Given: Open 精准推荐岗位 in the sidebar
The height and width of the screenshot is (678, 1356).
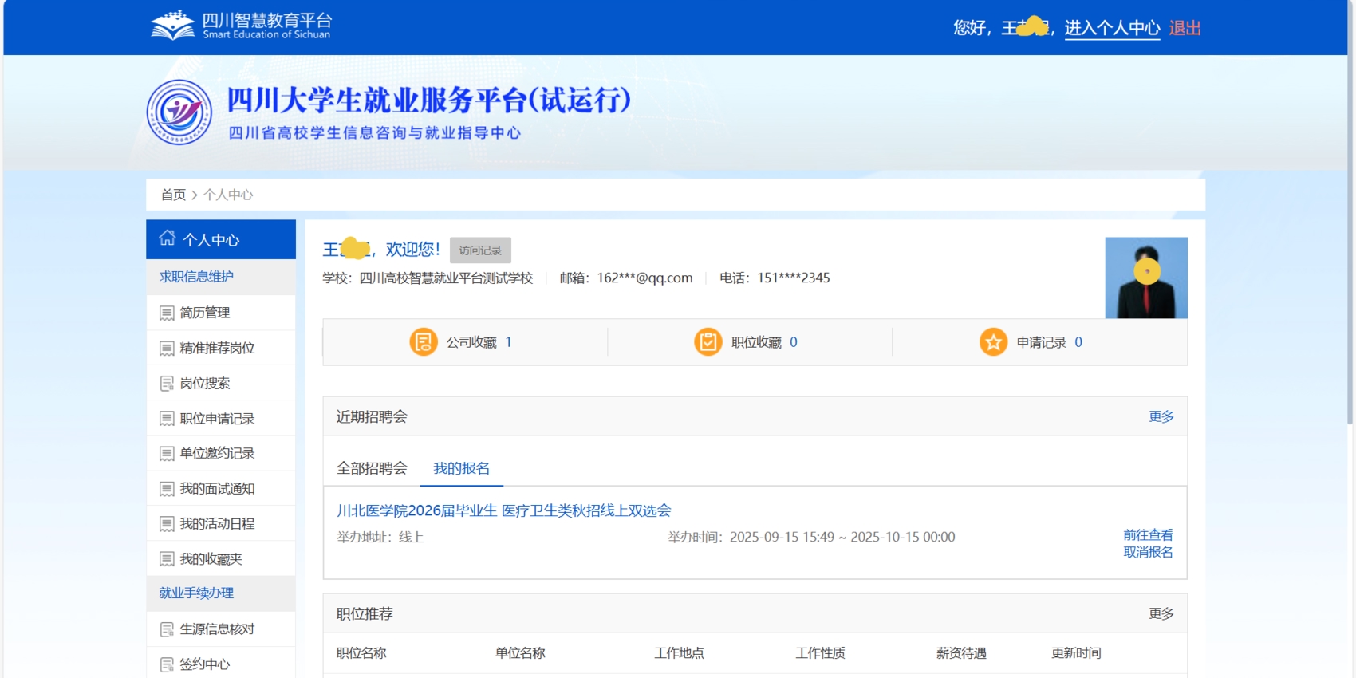Looking at the screenshot, I should point(217,348).
